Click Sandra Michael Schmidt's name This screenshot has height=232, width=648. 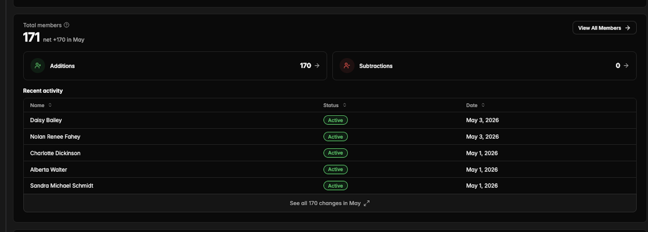[62, 186]
